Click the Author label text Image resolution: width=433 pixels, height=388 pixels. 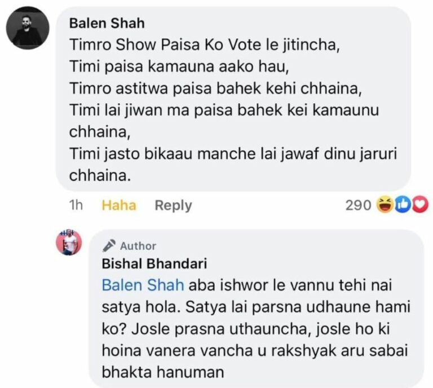coord(138,246)
